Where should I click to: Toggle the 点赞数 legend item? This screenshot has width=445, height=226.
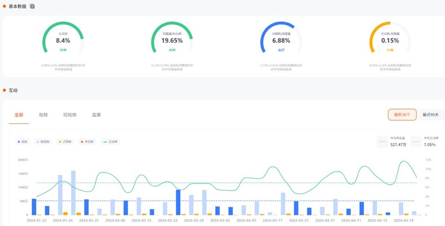point(65,142)
